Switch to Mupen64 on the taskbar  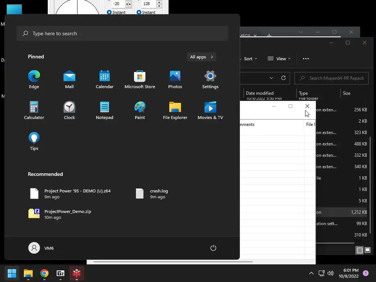coord(77,273)
